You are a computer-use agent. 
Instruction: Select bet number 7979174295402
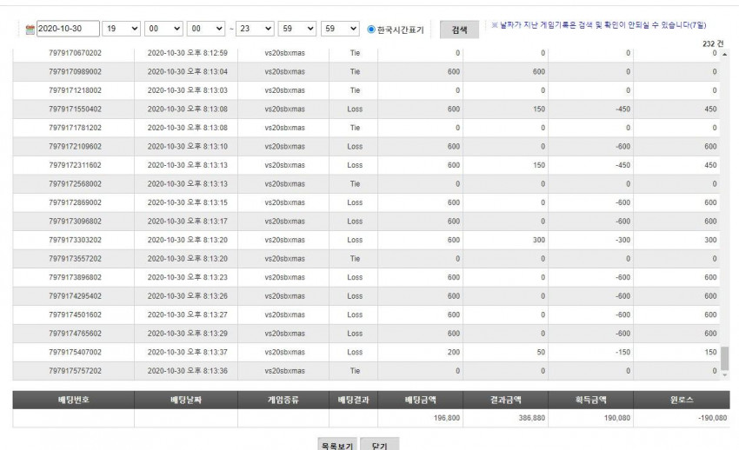click(x=75, y=296)
